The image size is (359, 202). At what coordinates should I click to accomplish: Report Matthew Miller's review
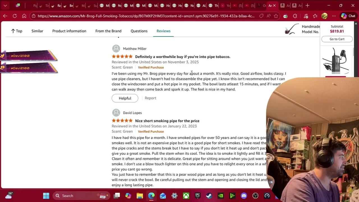pos(150,98)
